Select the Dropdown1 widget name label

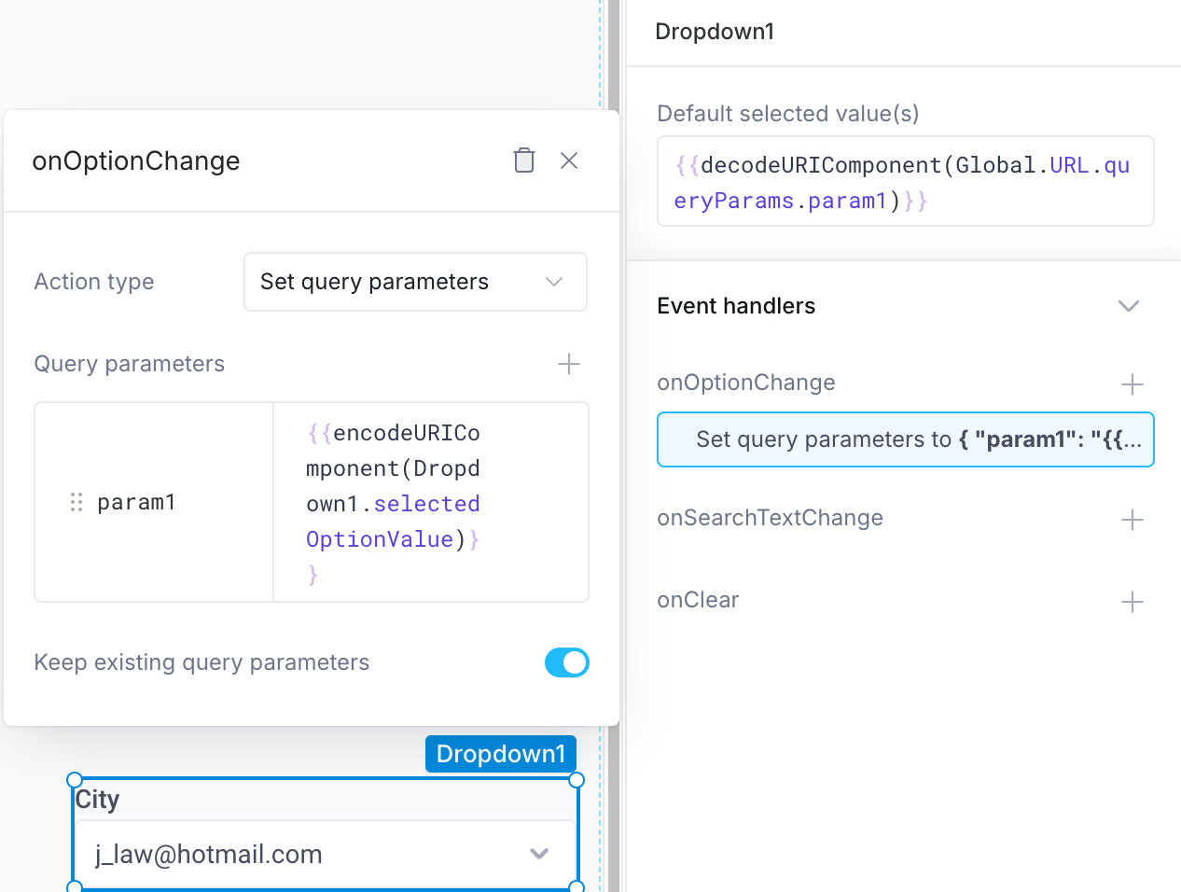(500, 754)
